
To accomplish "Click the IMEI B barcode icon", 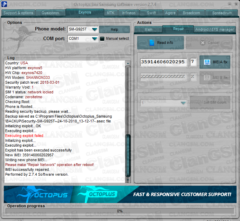I will pyautogui.click(x=207, y=77).
